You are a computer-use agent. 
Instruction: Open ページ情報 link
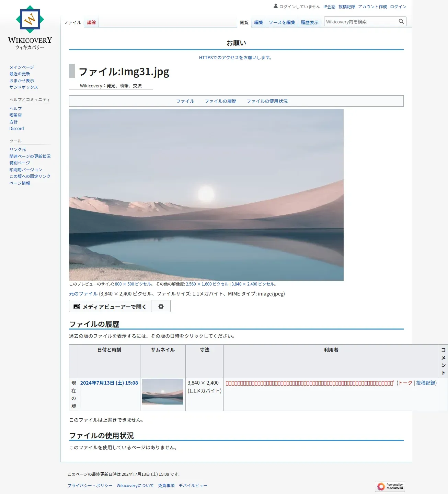(x=20, y=183)
